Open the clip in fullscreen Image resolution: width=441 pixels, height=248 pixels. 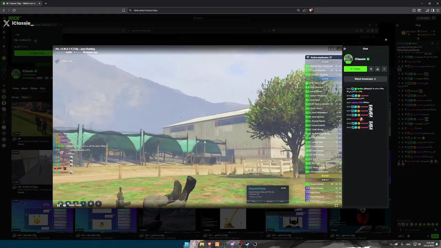pos(336,205)
